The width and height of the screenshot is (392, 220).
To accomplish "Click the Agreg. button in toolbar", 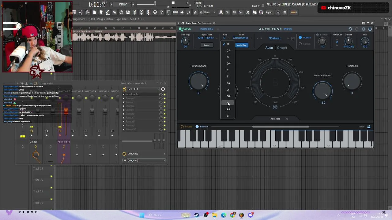I will (269, 12).
